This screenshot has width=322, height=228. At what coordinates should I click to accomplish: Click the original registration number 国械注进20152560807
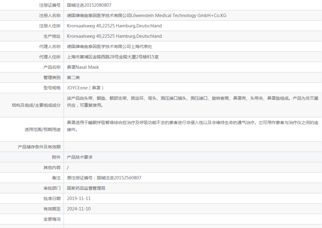119,178
